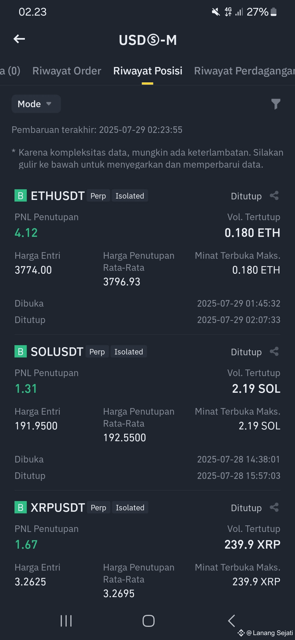The height and width of the screenshot is (640, 295).
Task: Share the SOLUSDT closed position
Action: click(274, 351)
